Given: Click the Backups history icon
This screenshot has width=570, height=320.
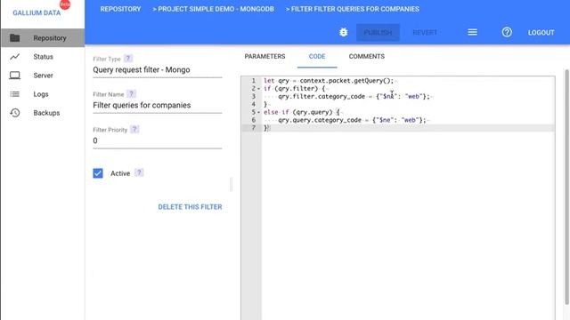Looking at the screenshot, I should coord(15,113).
